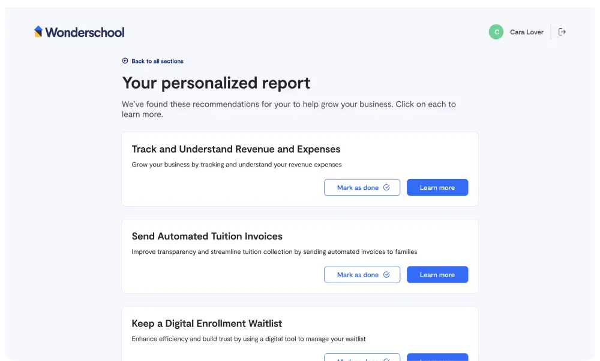
Task: Click the Cara Lover account name
Action: tap(526, 32)
